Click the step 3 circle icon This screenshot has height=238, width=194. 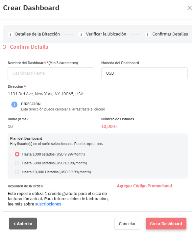tap(147, 35)
